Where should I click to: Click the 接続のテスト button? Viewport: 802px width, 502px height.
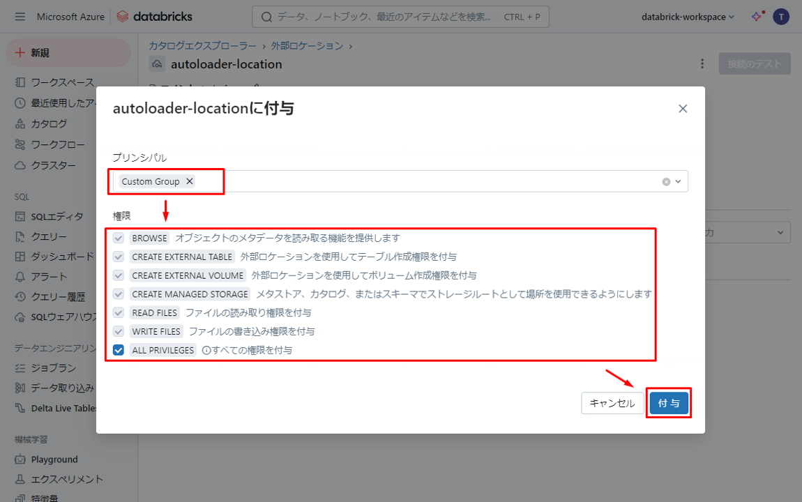pyautogui.click(x=755, y=64)
